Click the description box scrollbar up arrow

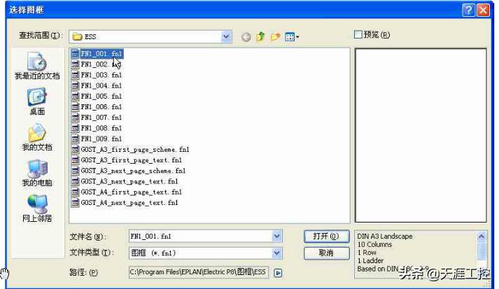pos(482,236)
